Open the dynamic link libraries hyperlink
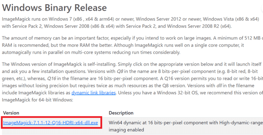 94,92
